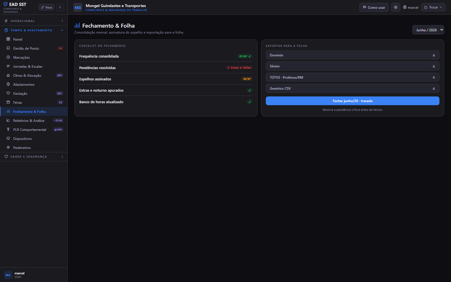This screenshot has height=282, width=451.
Task: Open Férias in sidebar
Action: click(x=34, y=102)
